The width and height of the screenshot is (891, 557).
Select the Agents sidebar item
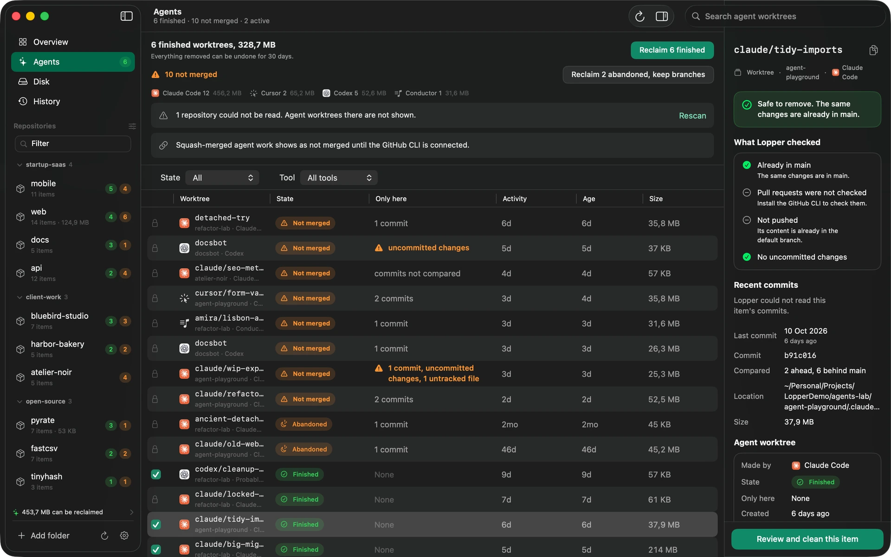pos(73,62)
